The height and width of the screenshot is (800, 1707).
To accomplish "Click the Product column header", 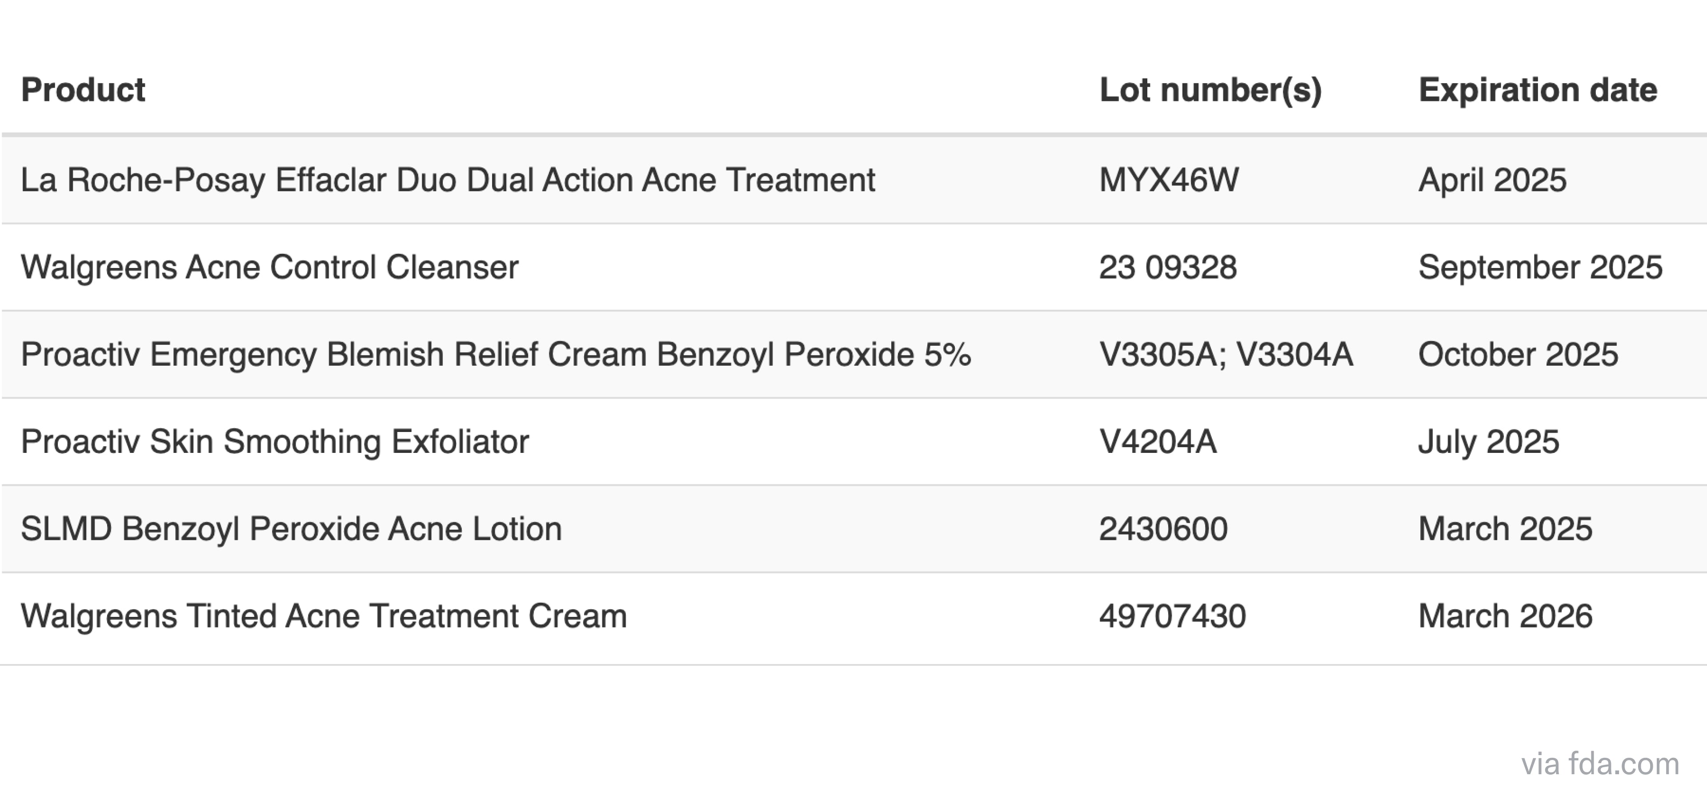I will [83, 90].
